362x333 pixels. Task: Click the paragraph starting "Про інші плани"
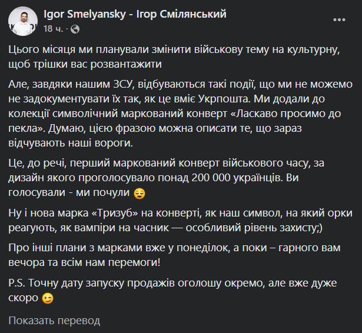click(x=177, y=255)
